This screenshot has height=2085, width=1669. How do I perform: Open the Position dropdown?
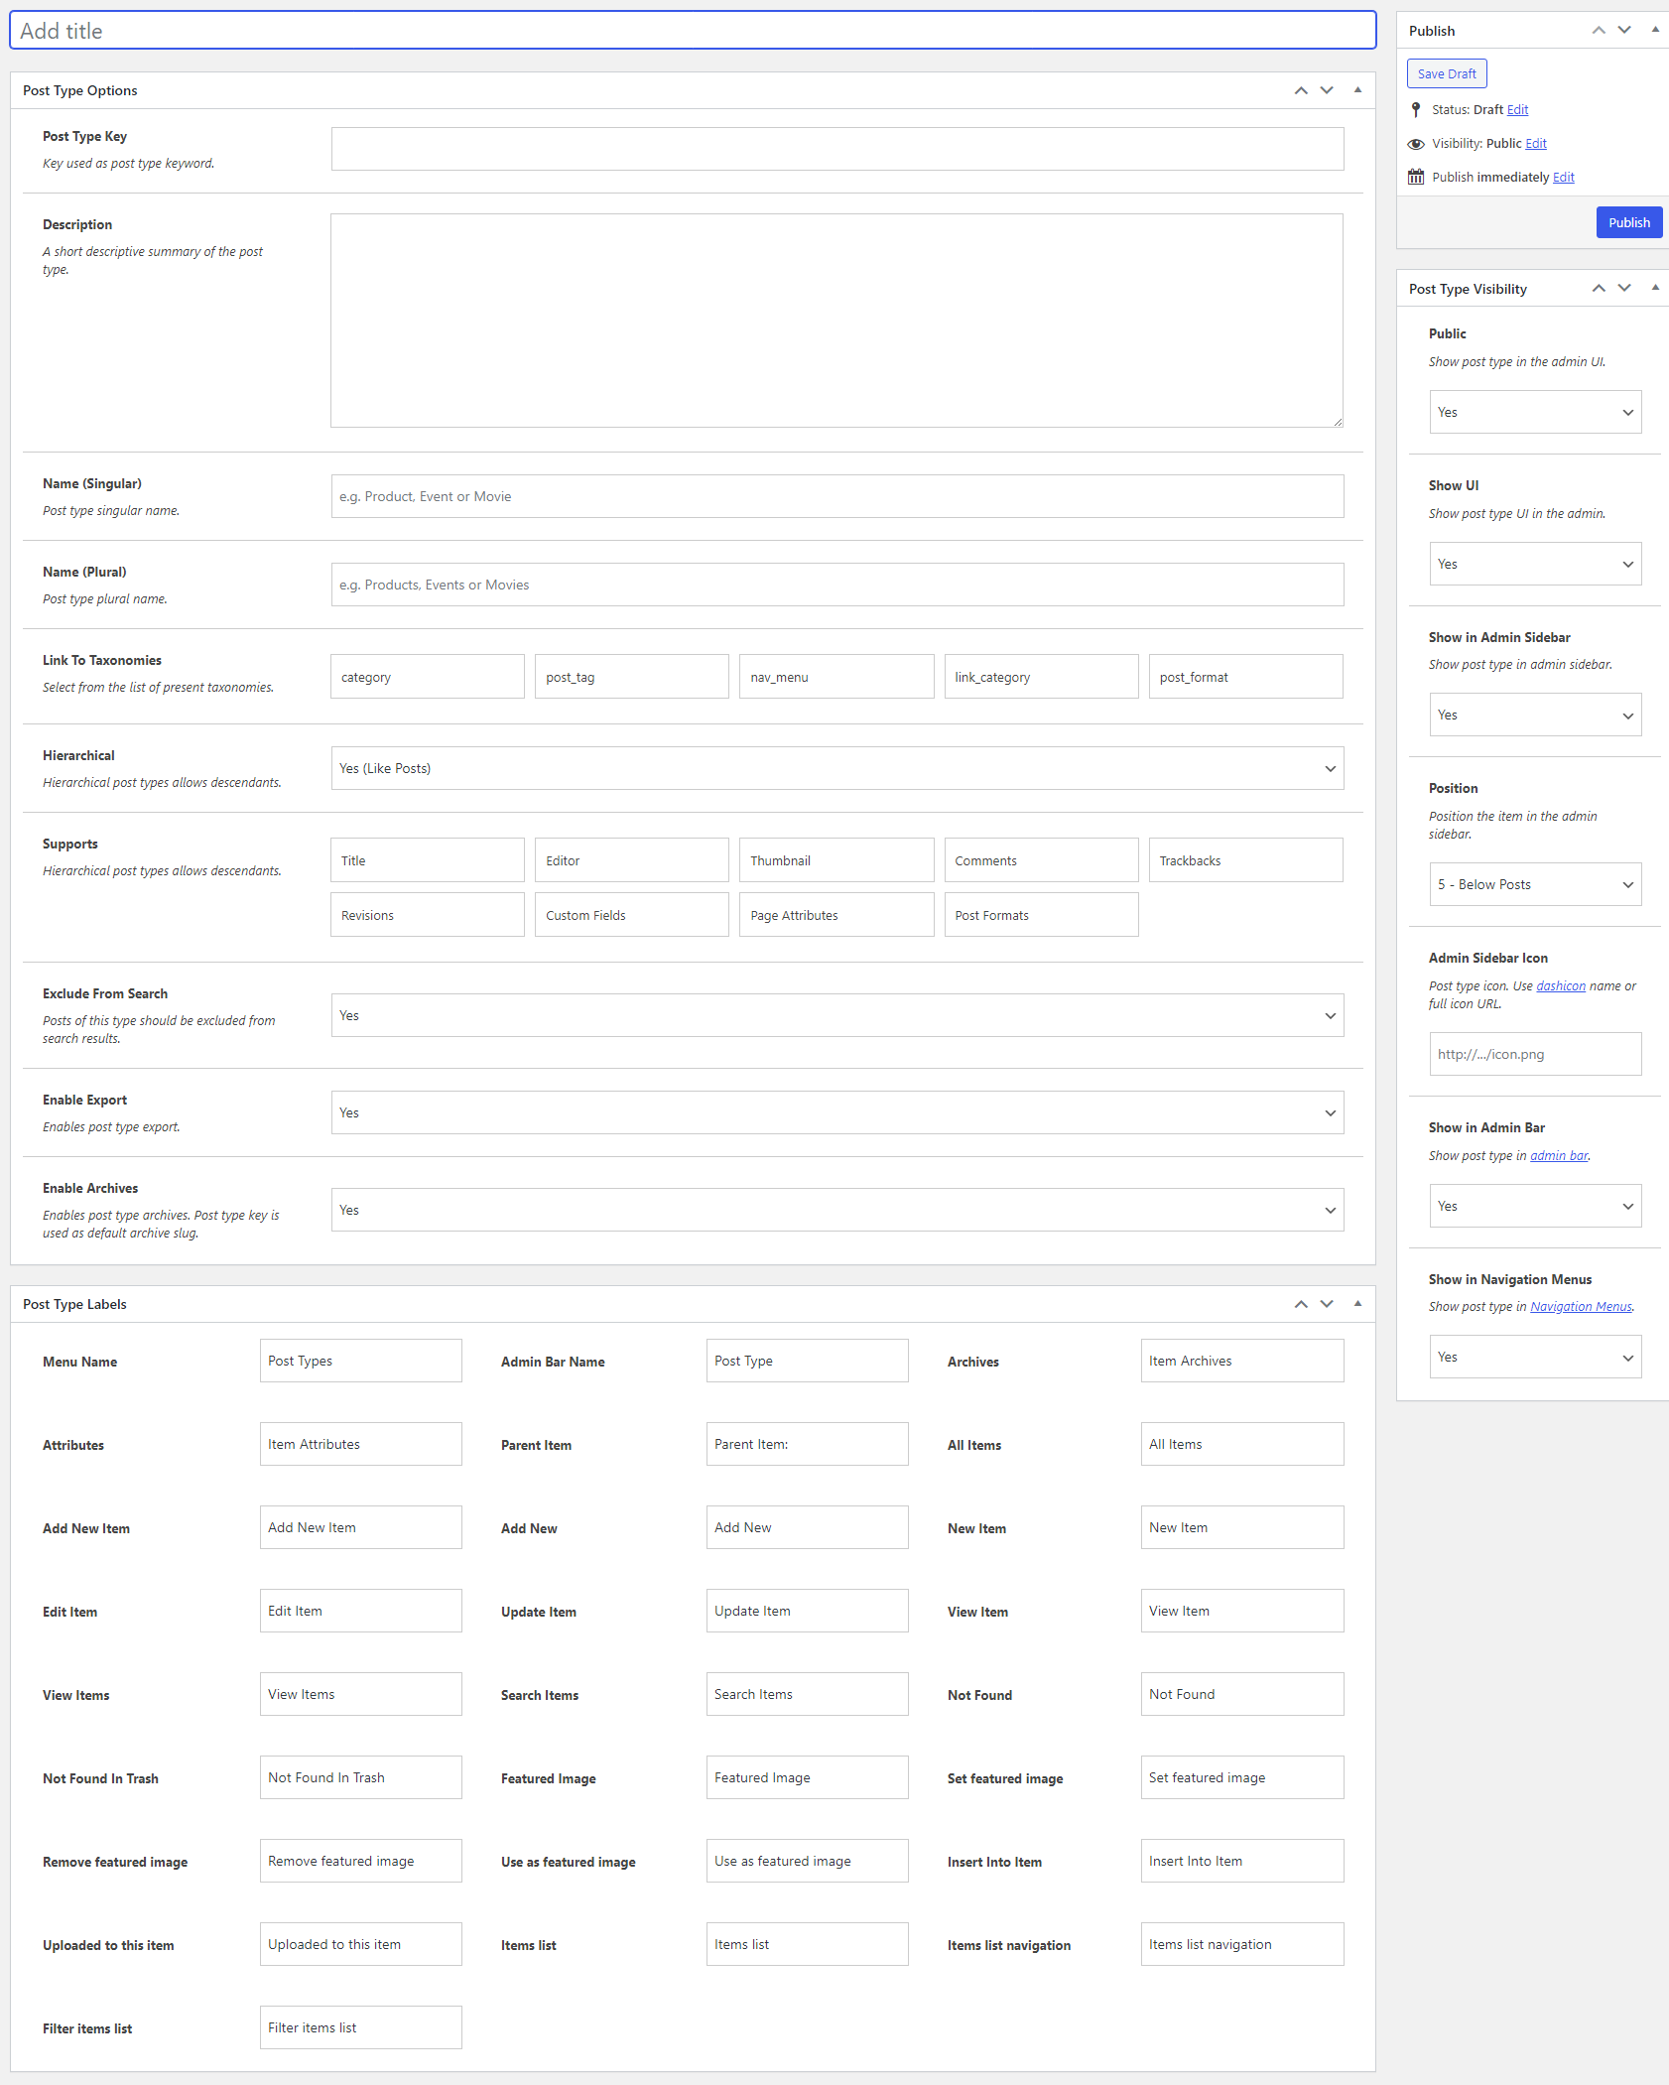click(x=1535, y=884)
